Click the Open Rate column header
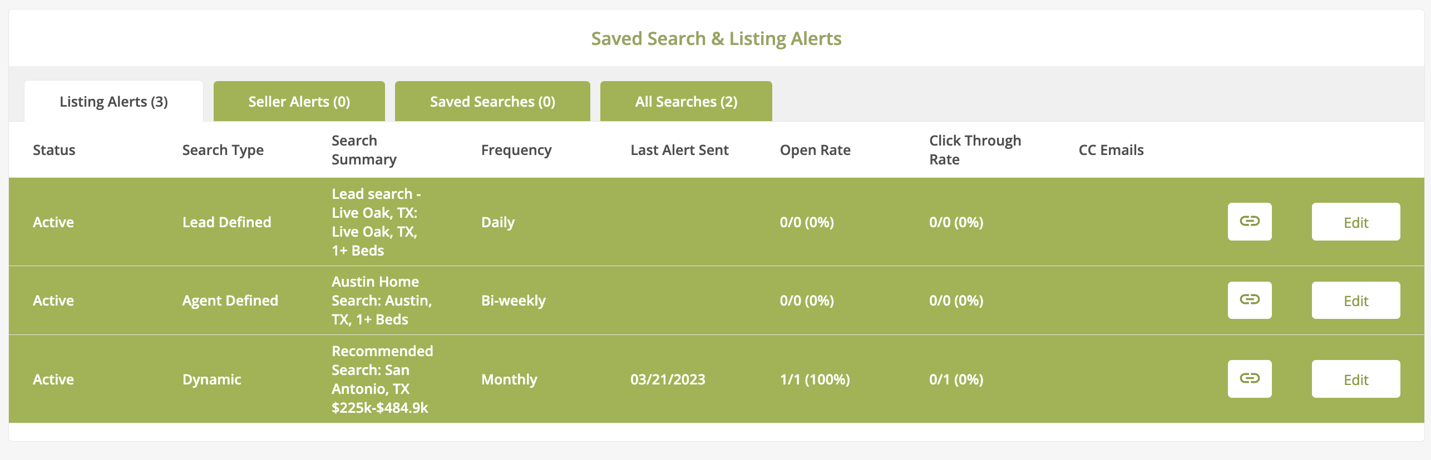This screenshot has width=1431, height=460. (x=815, y=149)
